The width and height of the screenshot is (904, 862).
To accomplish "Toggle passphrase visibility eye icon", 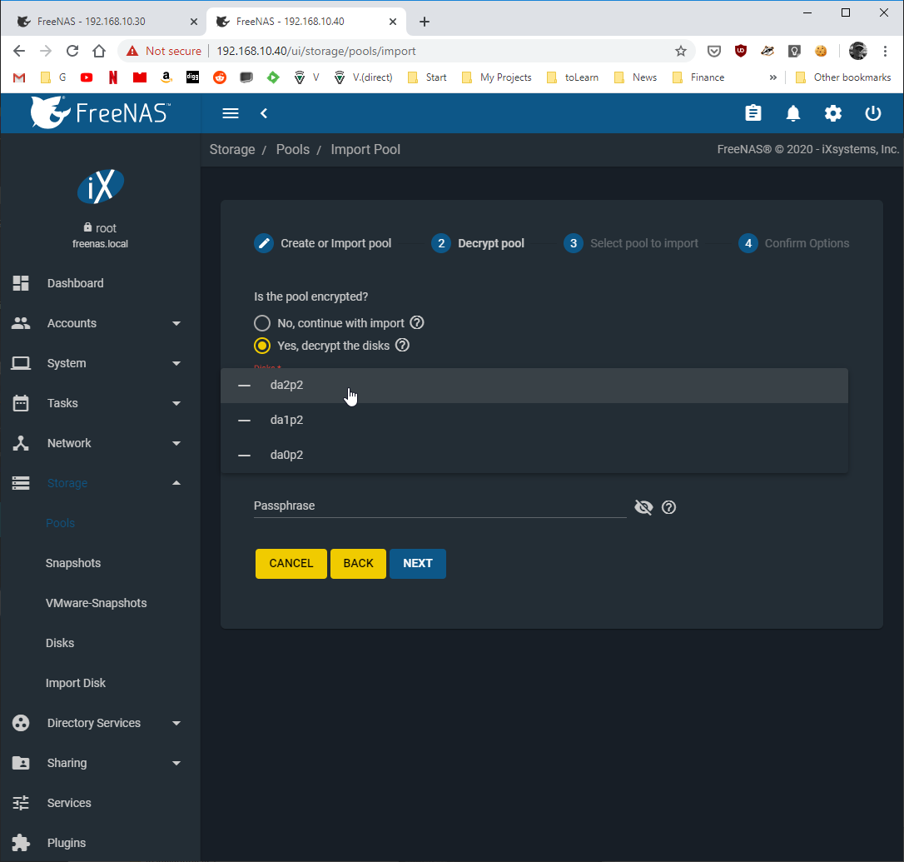I will tap(643, 507).
